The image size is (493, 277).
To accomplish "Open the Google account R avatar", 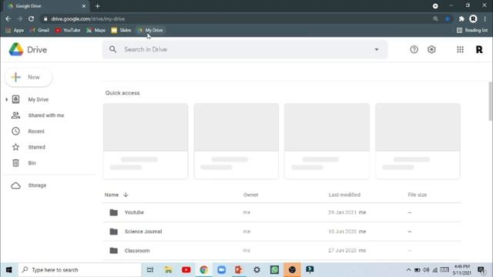I will 479,49.
